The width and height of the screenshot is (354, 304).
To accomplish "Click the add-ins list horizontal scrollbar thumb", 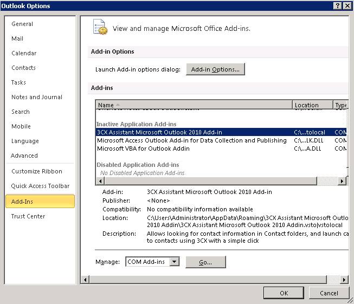I will click(211, 181).
